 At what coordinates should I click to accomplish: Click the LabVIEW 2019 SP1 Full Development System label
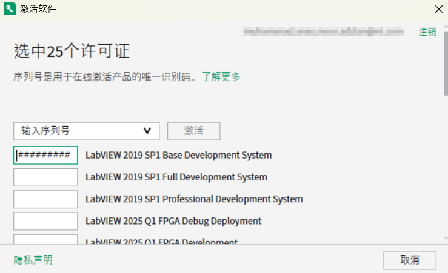[x=176, y=177]
